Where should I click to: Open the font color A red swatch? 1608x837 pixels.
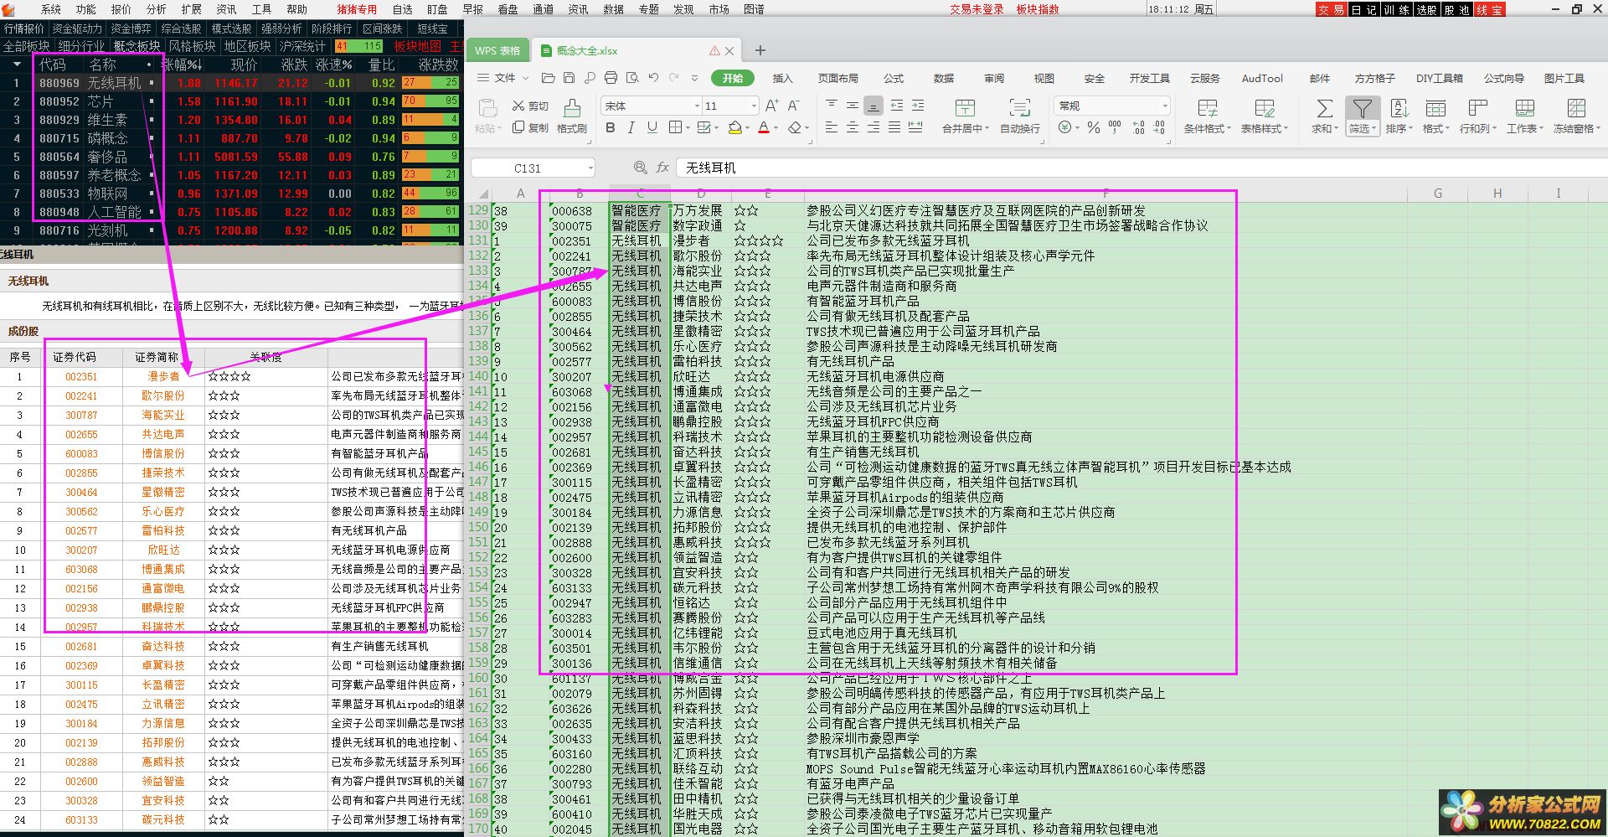tap(763, 127)
